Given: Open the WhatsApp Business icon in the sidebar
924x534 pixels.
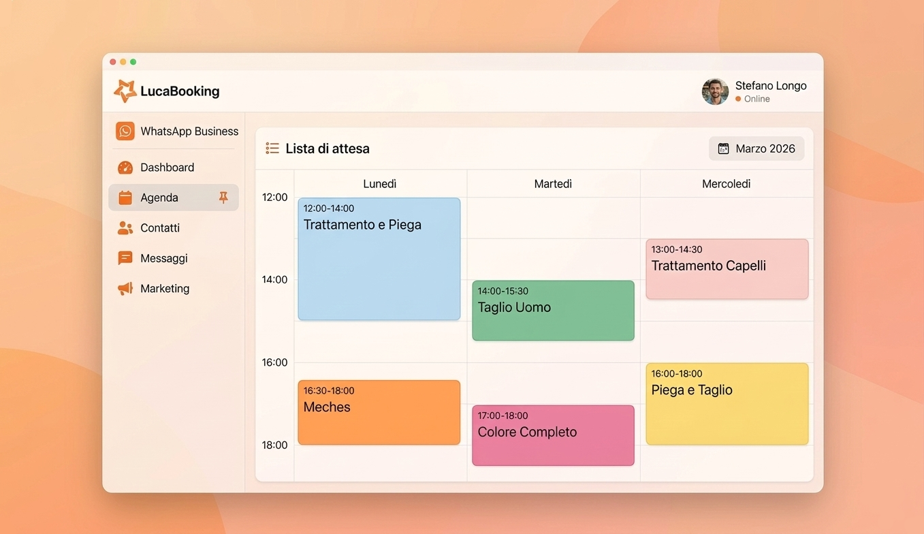Looking at the screenshot, I should coord(125,131).
